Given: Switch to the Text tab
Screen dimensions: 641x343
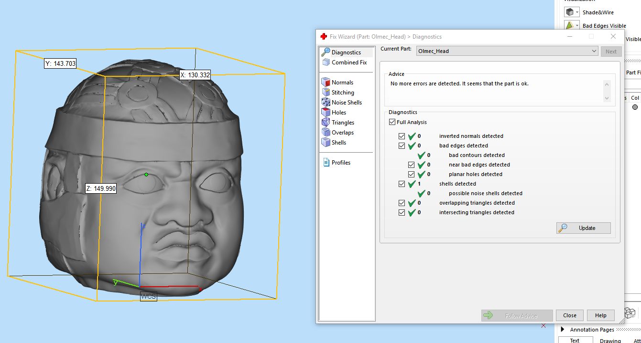Looking at the screenshot, I should click(x=575, y=340).
